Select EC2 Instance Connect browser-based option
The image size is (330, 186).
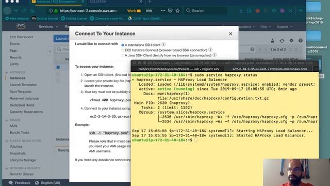pos(123,50)
